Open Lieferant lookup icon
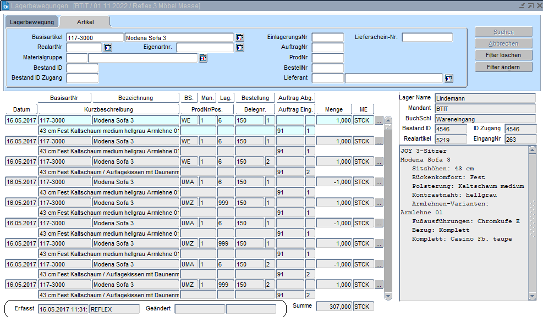This screenshot has width=543, height=317. 449,78
